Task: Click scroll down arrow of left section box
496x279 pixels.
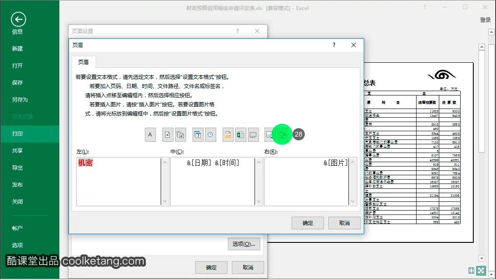Action: (165, 201)
